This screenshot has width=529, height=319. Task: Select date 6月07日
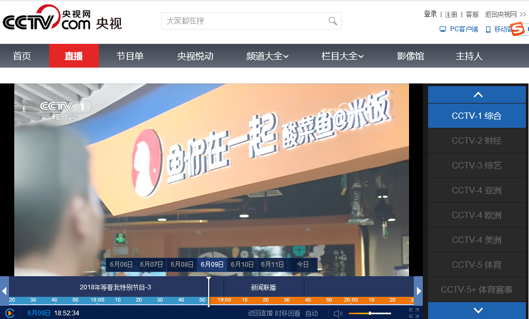pos(152,265)
